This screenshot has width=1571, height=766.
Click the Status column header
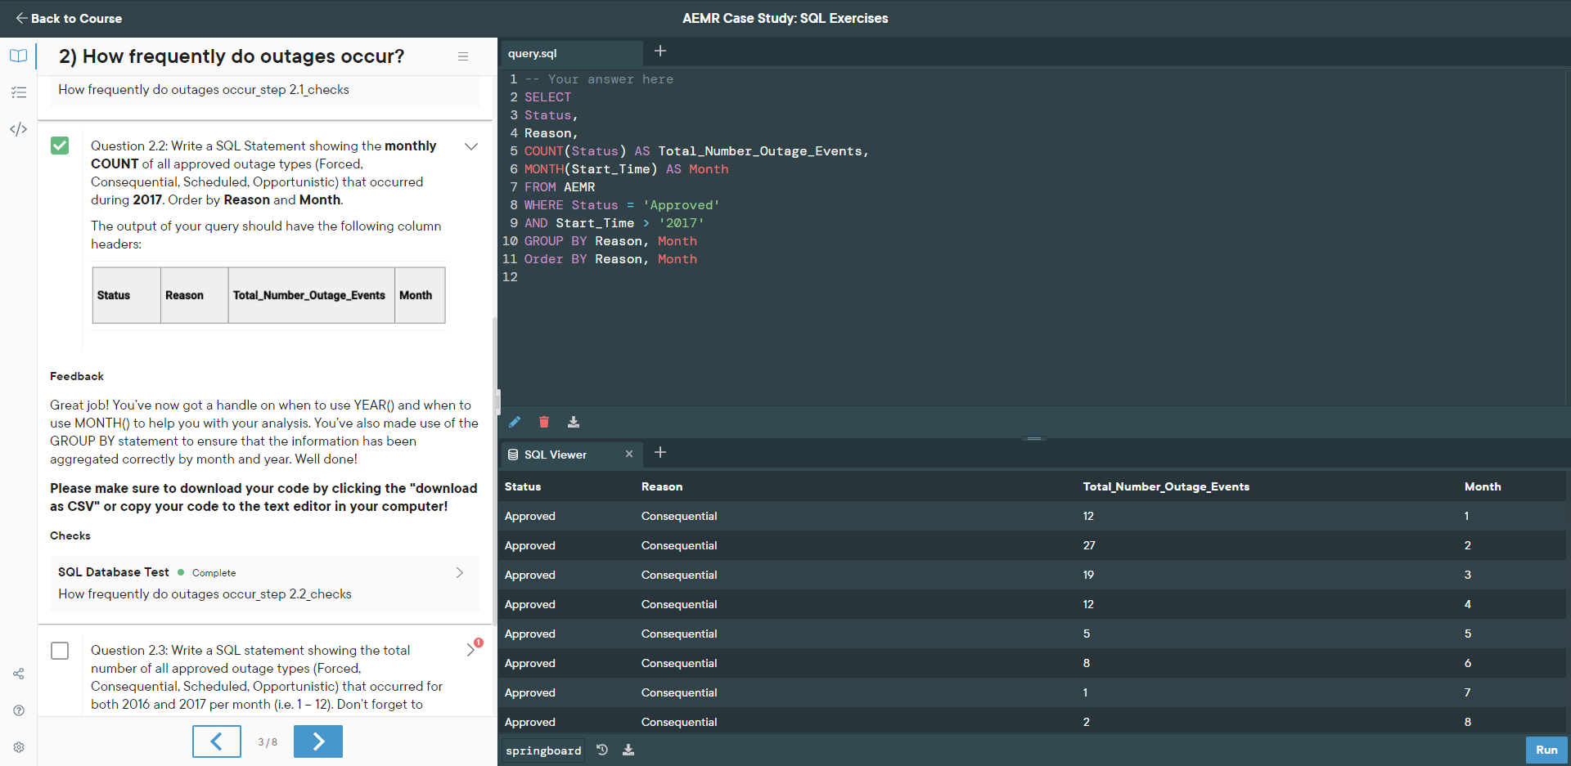523,486
